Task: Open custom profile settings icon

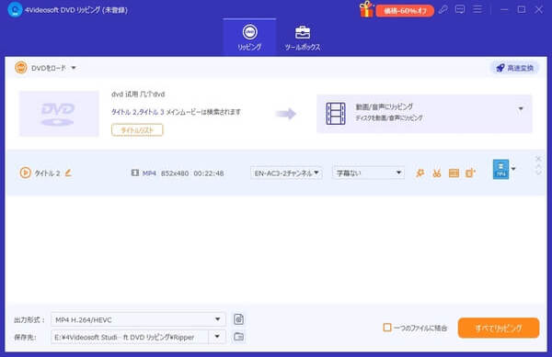Action: tap(238, 319)
